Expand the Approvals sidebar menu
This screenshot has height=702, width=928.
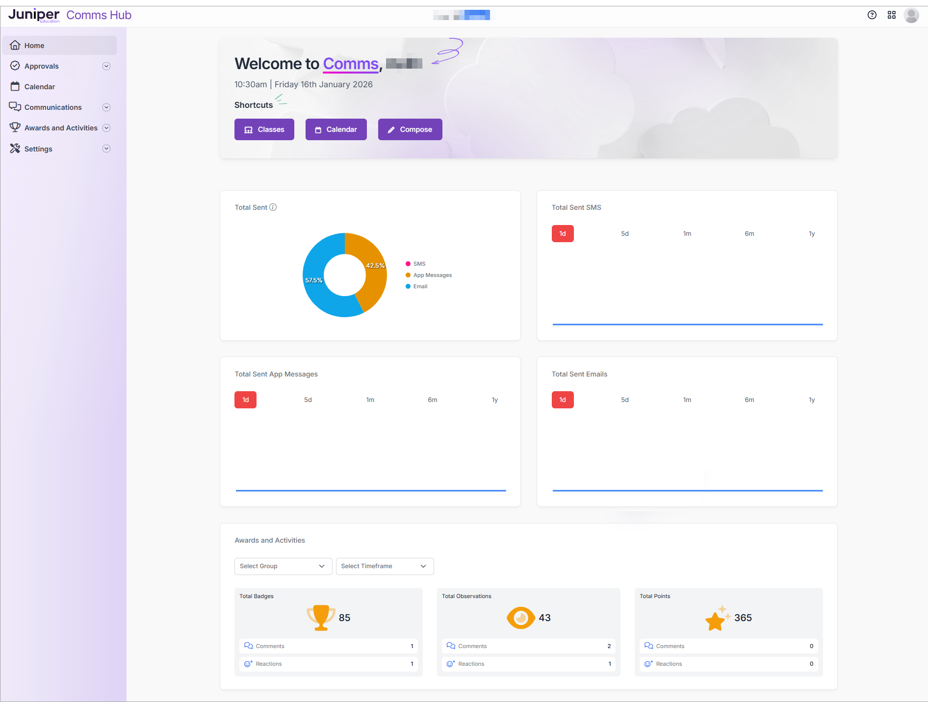click(106, 66)
